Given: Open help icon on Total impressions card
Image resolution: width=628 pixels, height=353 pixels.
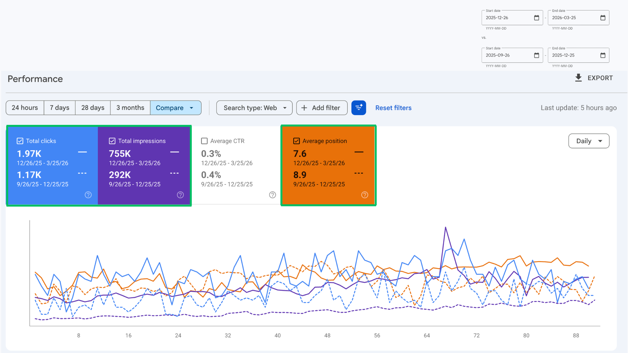Looking at the screenshot, I should [x=181, y=195].
